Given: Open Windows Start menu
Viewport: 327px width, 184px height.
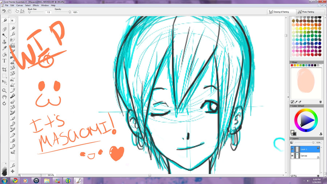Looking at the screenshot, I should (5, 180).
